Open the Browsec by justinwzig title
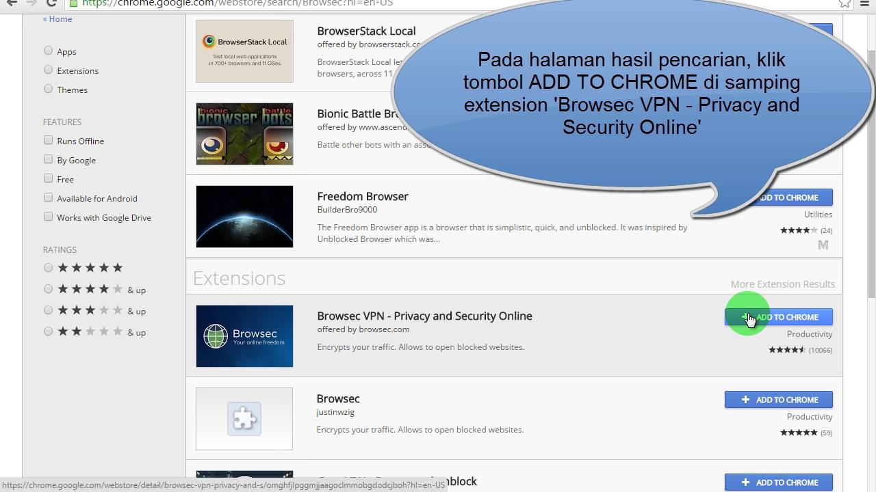 338,398
